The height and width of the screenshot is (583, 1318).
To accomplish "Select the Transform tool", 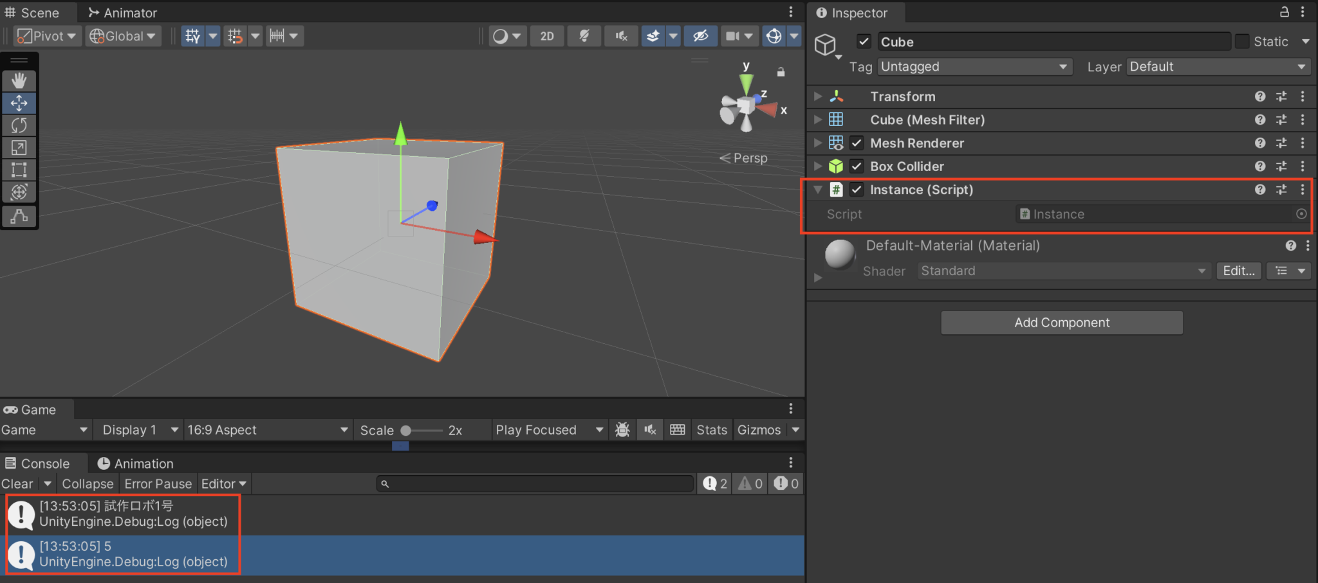I will (19, 192).
